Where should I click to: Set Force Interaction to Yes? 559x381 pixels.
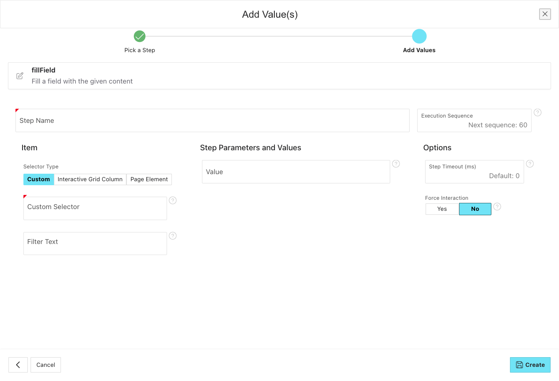coord(442,209)
